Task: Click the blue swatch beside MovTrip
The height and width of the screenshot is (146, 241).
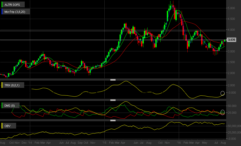Action: (x=2, y=11)
